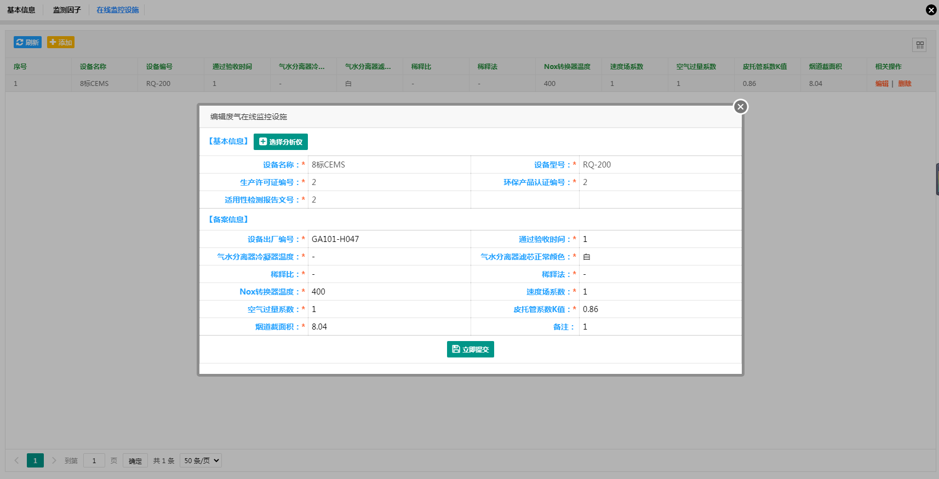Submit form with 立即提交 button
Viewport: 939px width, 479px height.
tap(470, 349)
